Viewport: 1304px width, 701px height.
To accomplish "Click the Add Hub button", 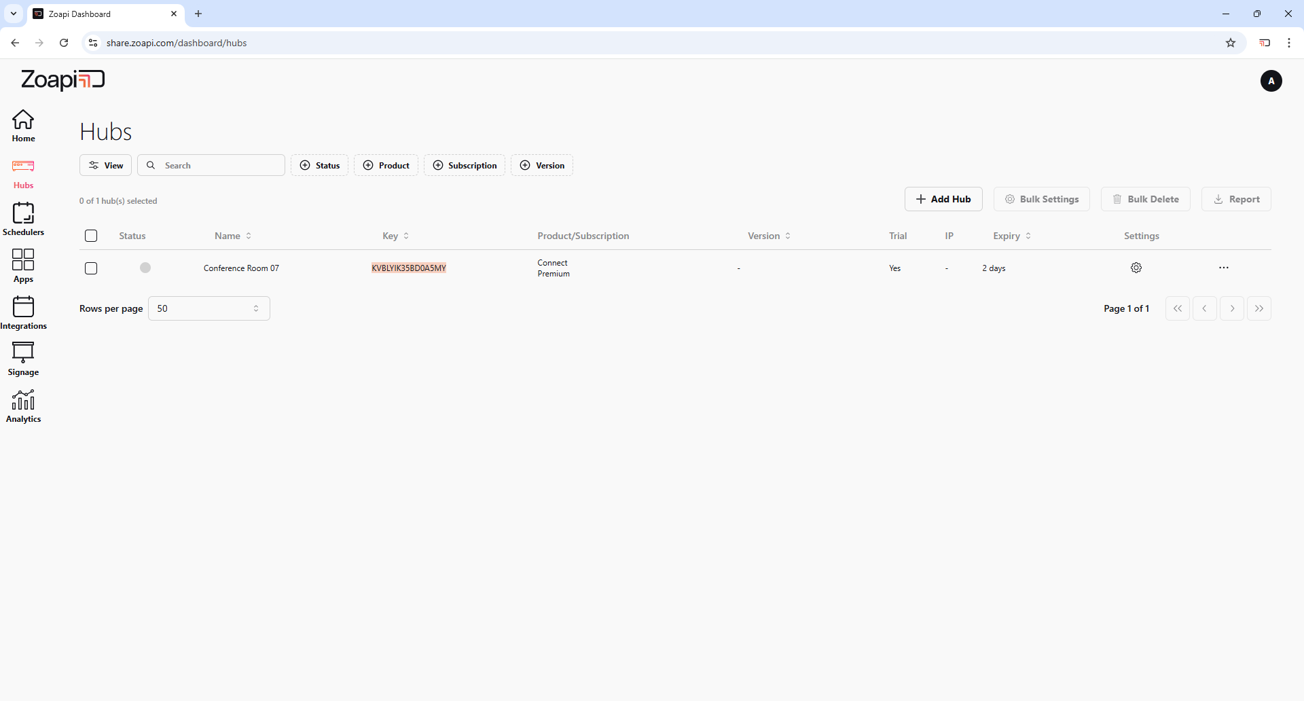I will 943,199.
